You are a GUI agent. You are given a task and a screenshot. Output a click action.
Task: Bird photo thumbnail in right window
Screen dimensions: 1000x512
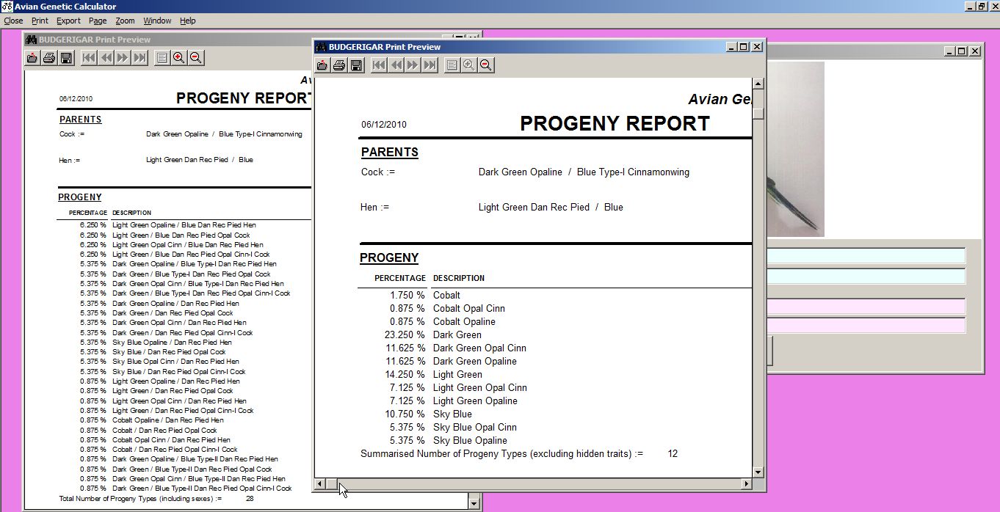pyautogui.click(x=795, y=149)
